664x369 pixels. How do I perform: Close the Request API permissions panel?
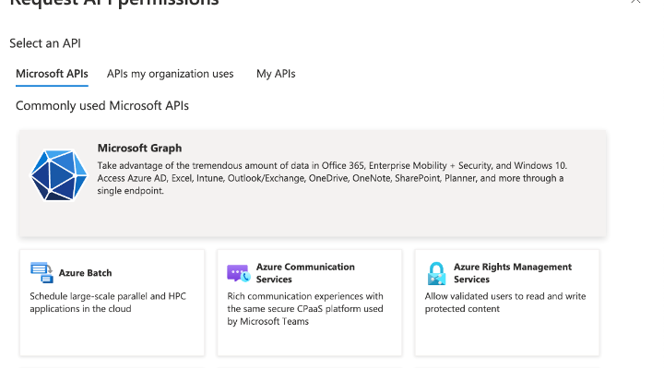click(x=634, y=3)
